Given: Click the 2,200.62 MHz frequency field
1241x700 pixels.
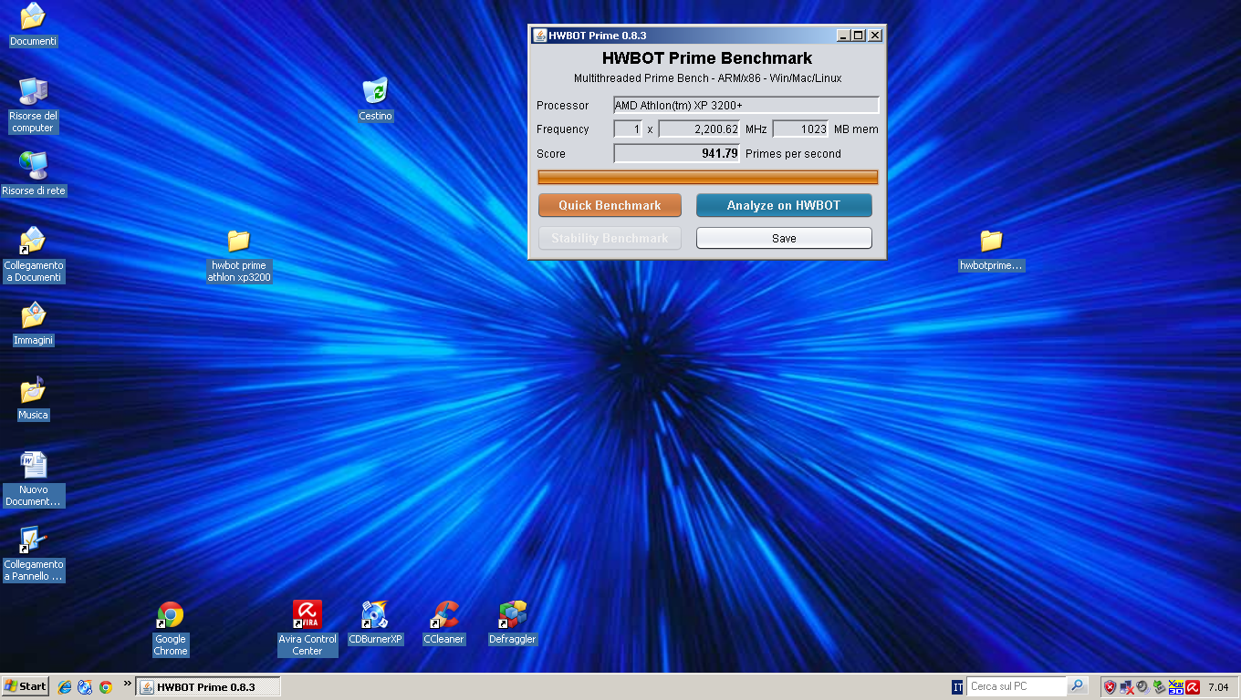Looking at the screenshot, I should (699, 129).
